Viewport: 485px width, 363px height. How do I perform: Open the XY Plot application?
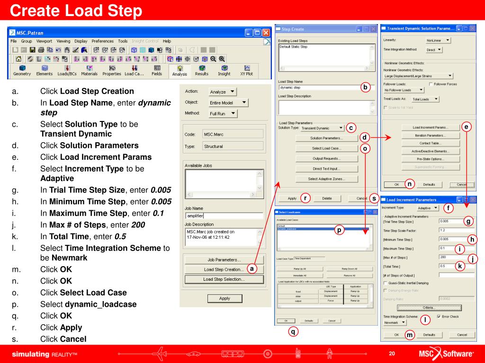tap(246, 71)
